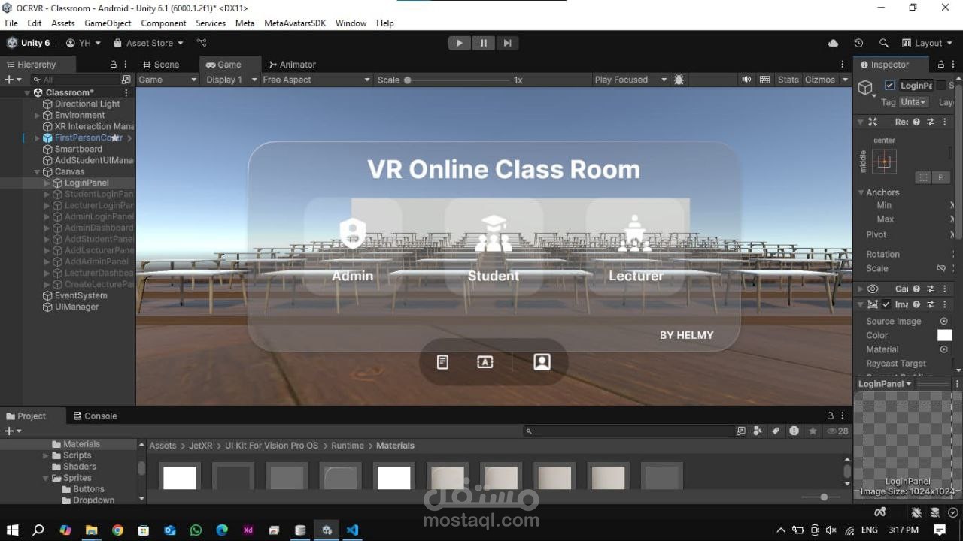Open the Image Color swatch
Viewport: 963px width, 541px height.
click(x=945, y=335)
